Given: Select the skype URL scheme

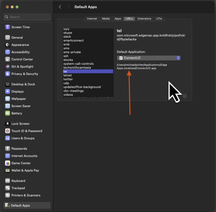Looking at the screenshot, I should [x=88, y=33].
